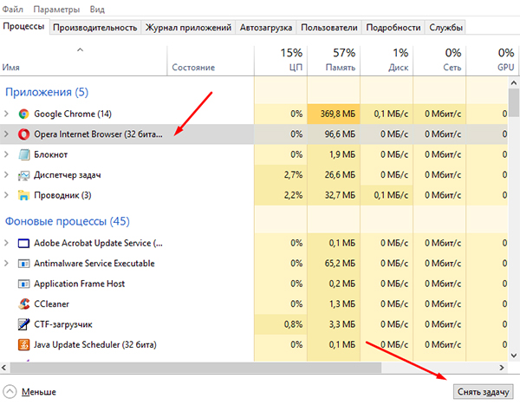Expand the Antimalware Service Executable group
Viewport: 520px width, 405px height.
coord(6,264)
